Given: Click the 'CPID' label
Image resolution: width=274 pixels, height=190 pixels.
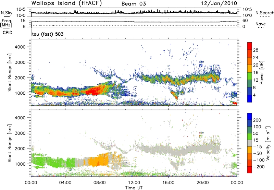Looking at the screenshot, I should (8, 33).
